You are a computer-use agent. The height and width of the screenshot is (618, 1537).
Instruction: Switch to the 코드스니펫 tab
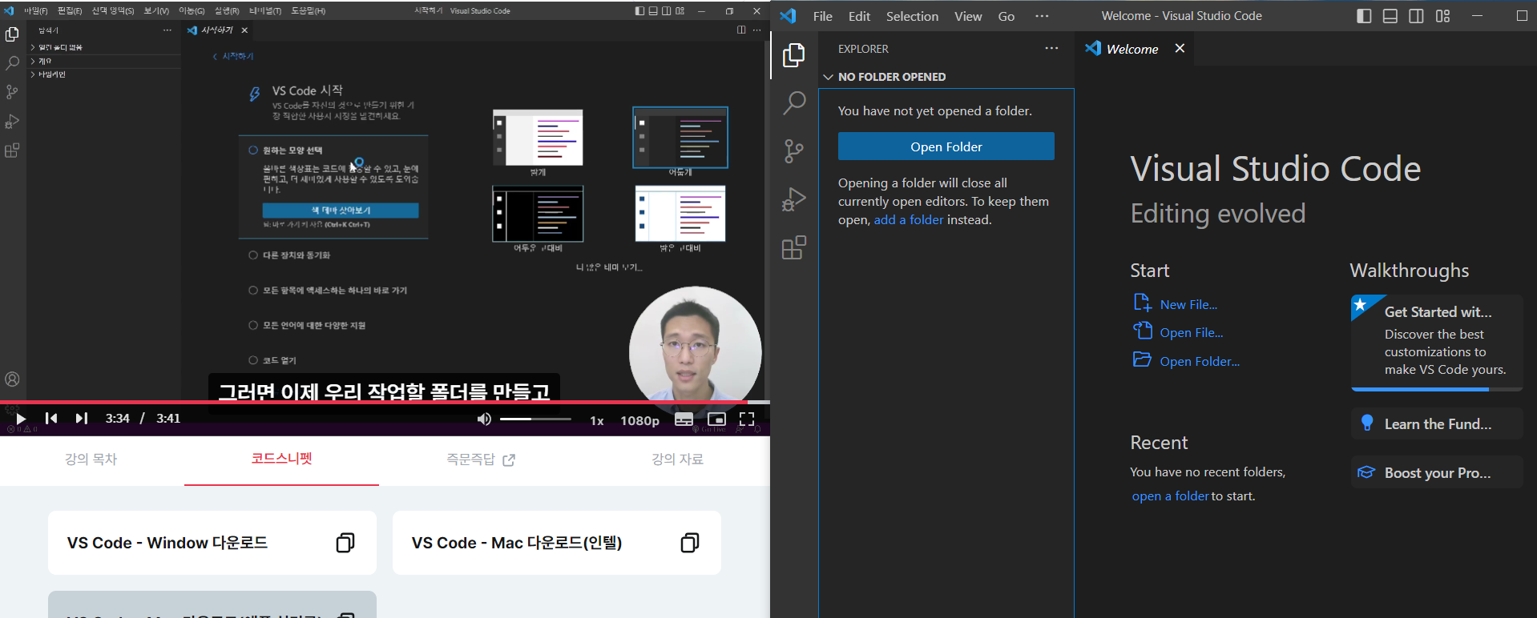point(281,459)
